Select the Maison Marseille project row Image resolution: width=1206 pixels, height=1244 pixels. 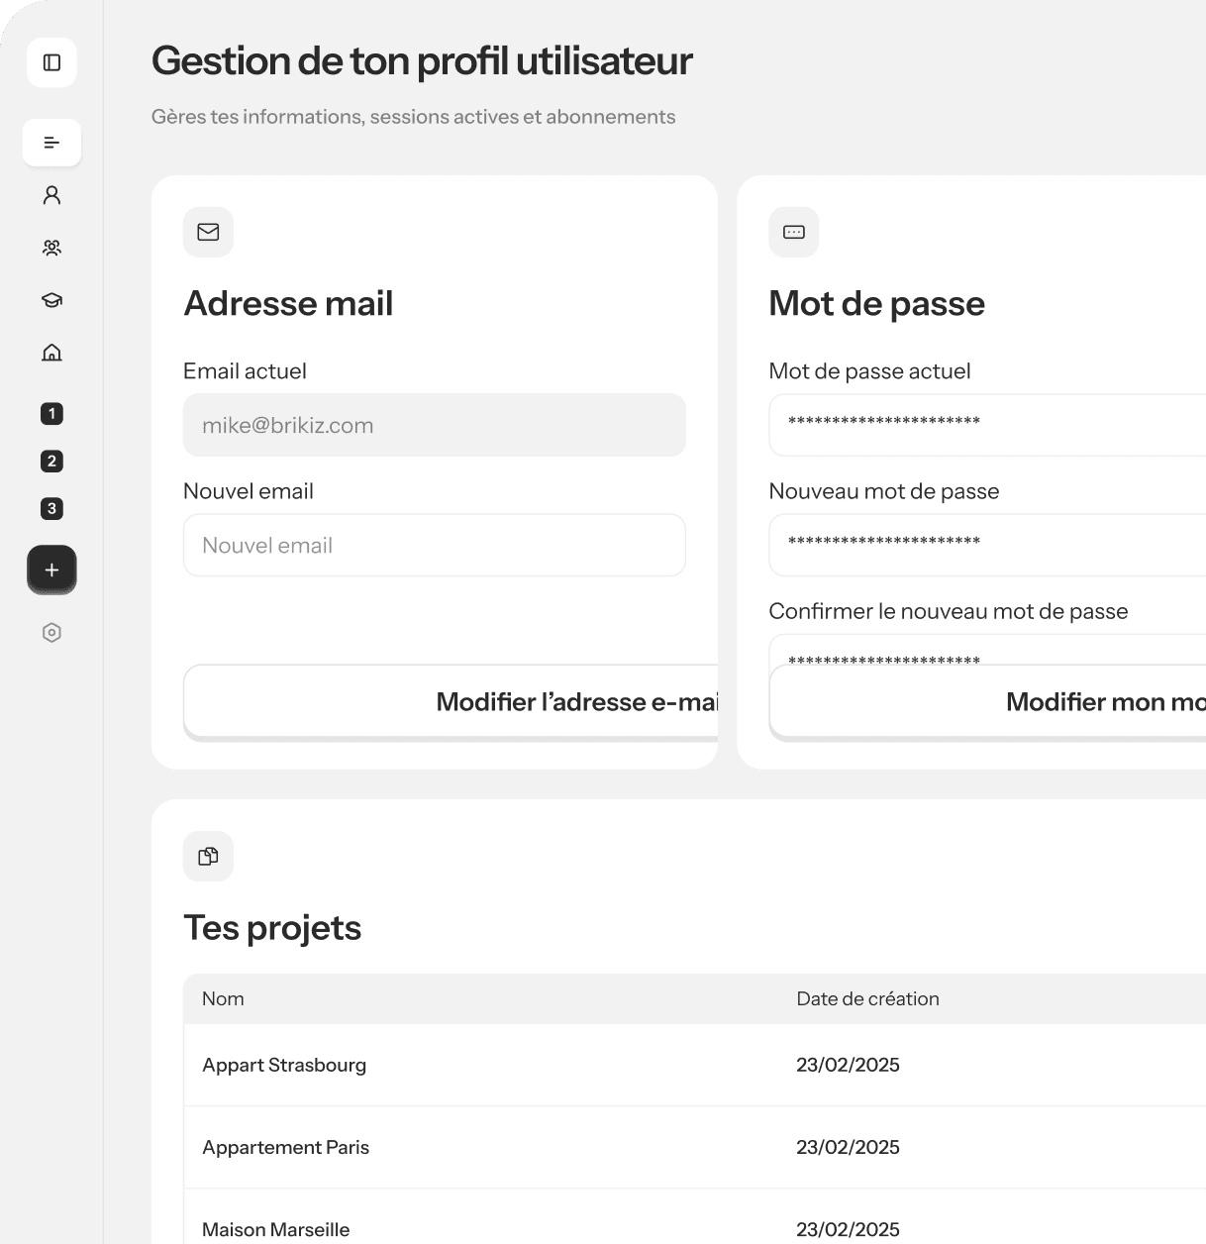[x=275, y=1229]
